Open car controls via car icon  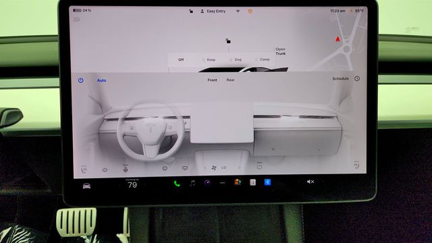coord(86,186)
